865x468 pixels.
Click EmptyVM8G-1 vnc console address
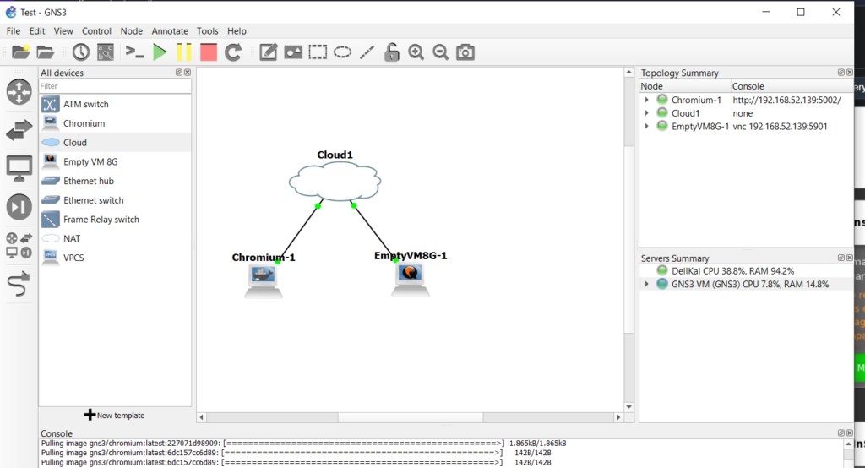(780, 127)
